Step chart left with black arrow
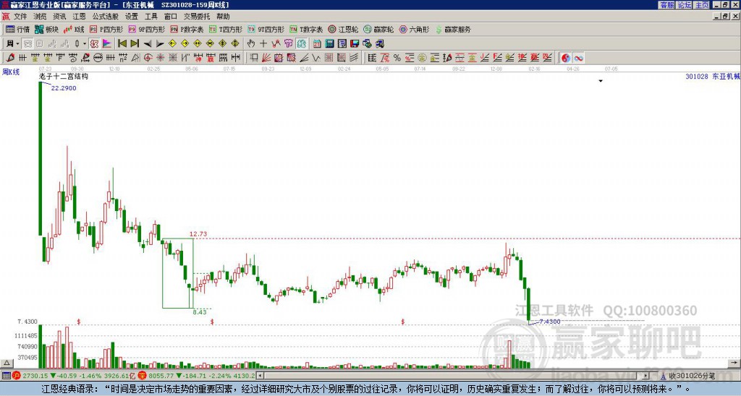This screenshot has height=396, width=741. 148,44
